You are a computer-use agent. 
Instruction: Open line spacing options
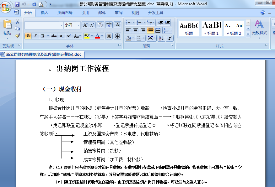[167, 30]
